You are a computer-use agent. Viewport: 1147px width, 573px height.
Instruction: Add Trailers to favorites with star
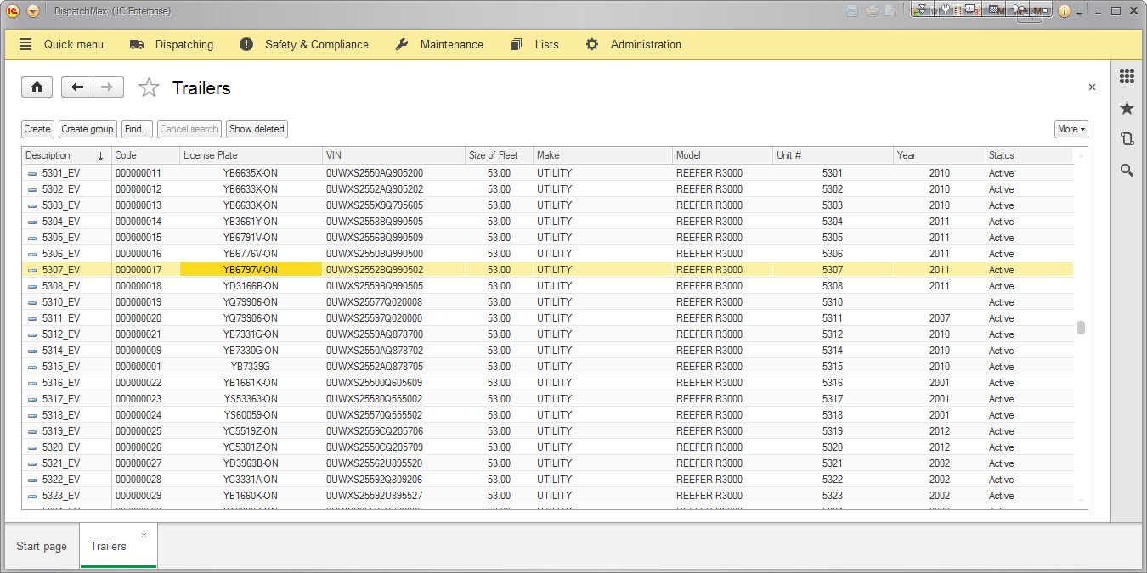point(149,88)
